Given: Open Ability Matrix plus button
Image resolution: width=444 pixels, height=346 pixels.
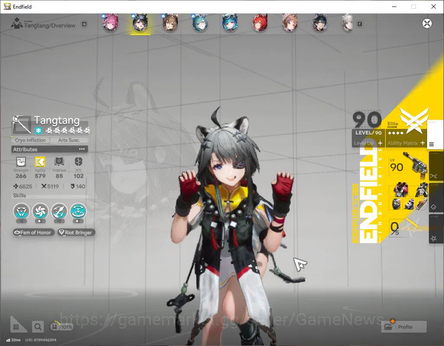Looking at the screenshot, I should pyautogui.click(x=422, y=143).
